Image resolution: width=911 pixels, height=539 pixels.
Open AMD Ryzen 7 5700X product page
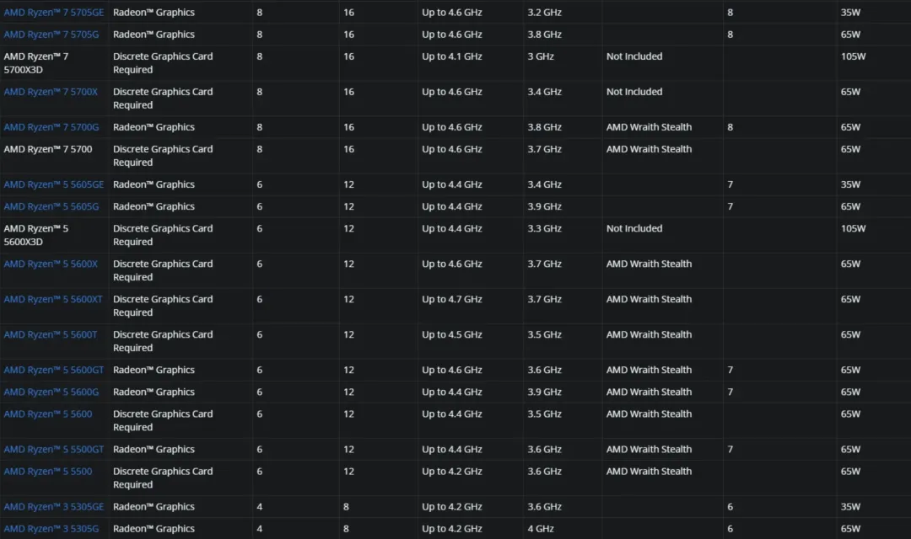(x=51, y=92)
